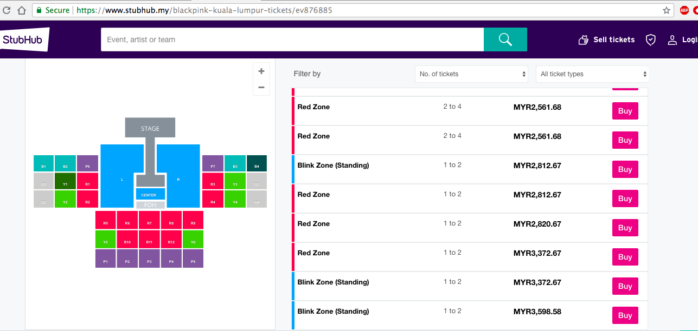Screen dimensions: 698x331
Task: Buy the MYR3,598.58 Blink Zone ticket
Action: coord(625,315)
